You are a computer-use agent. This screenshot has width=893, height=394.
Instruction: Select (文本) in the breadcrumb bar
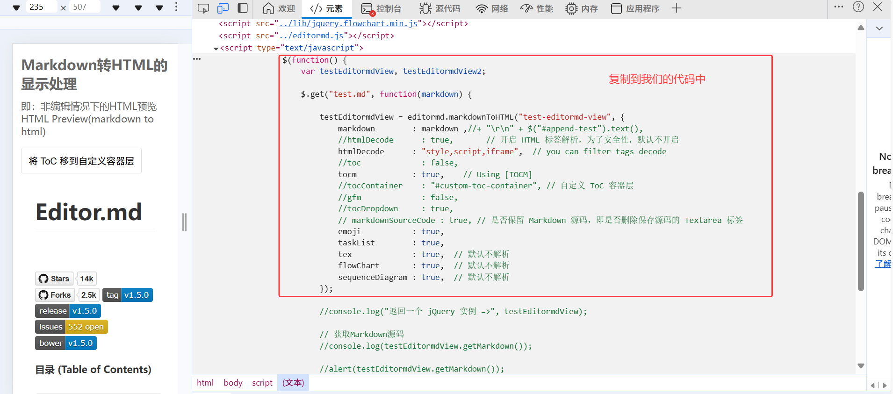(293, 383)
